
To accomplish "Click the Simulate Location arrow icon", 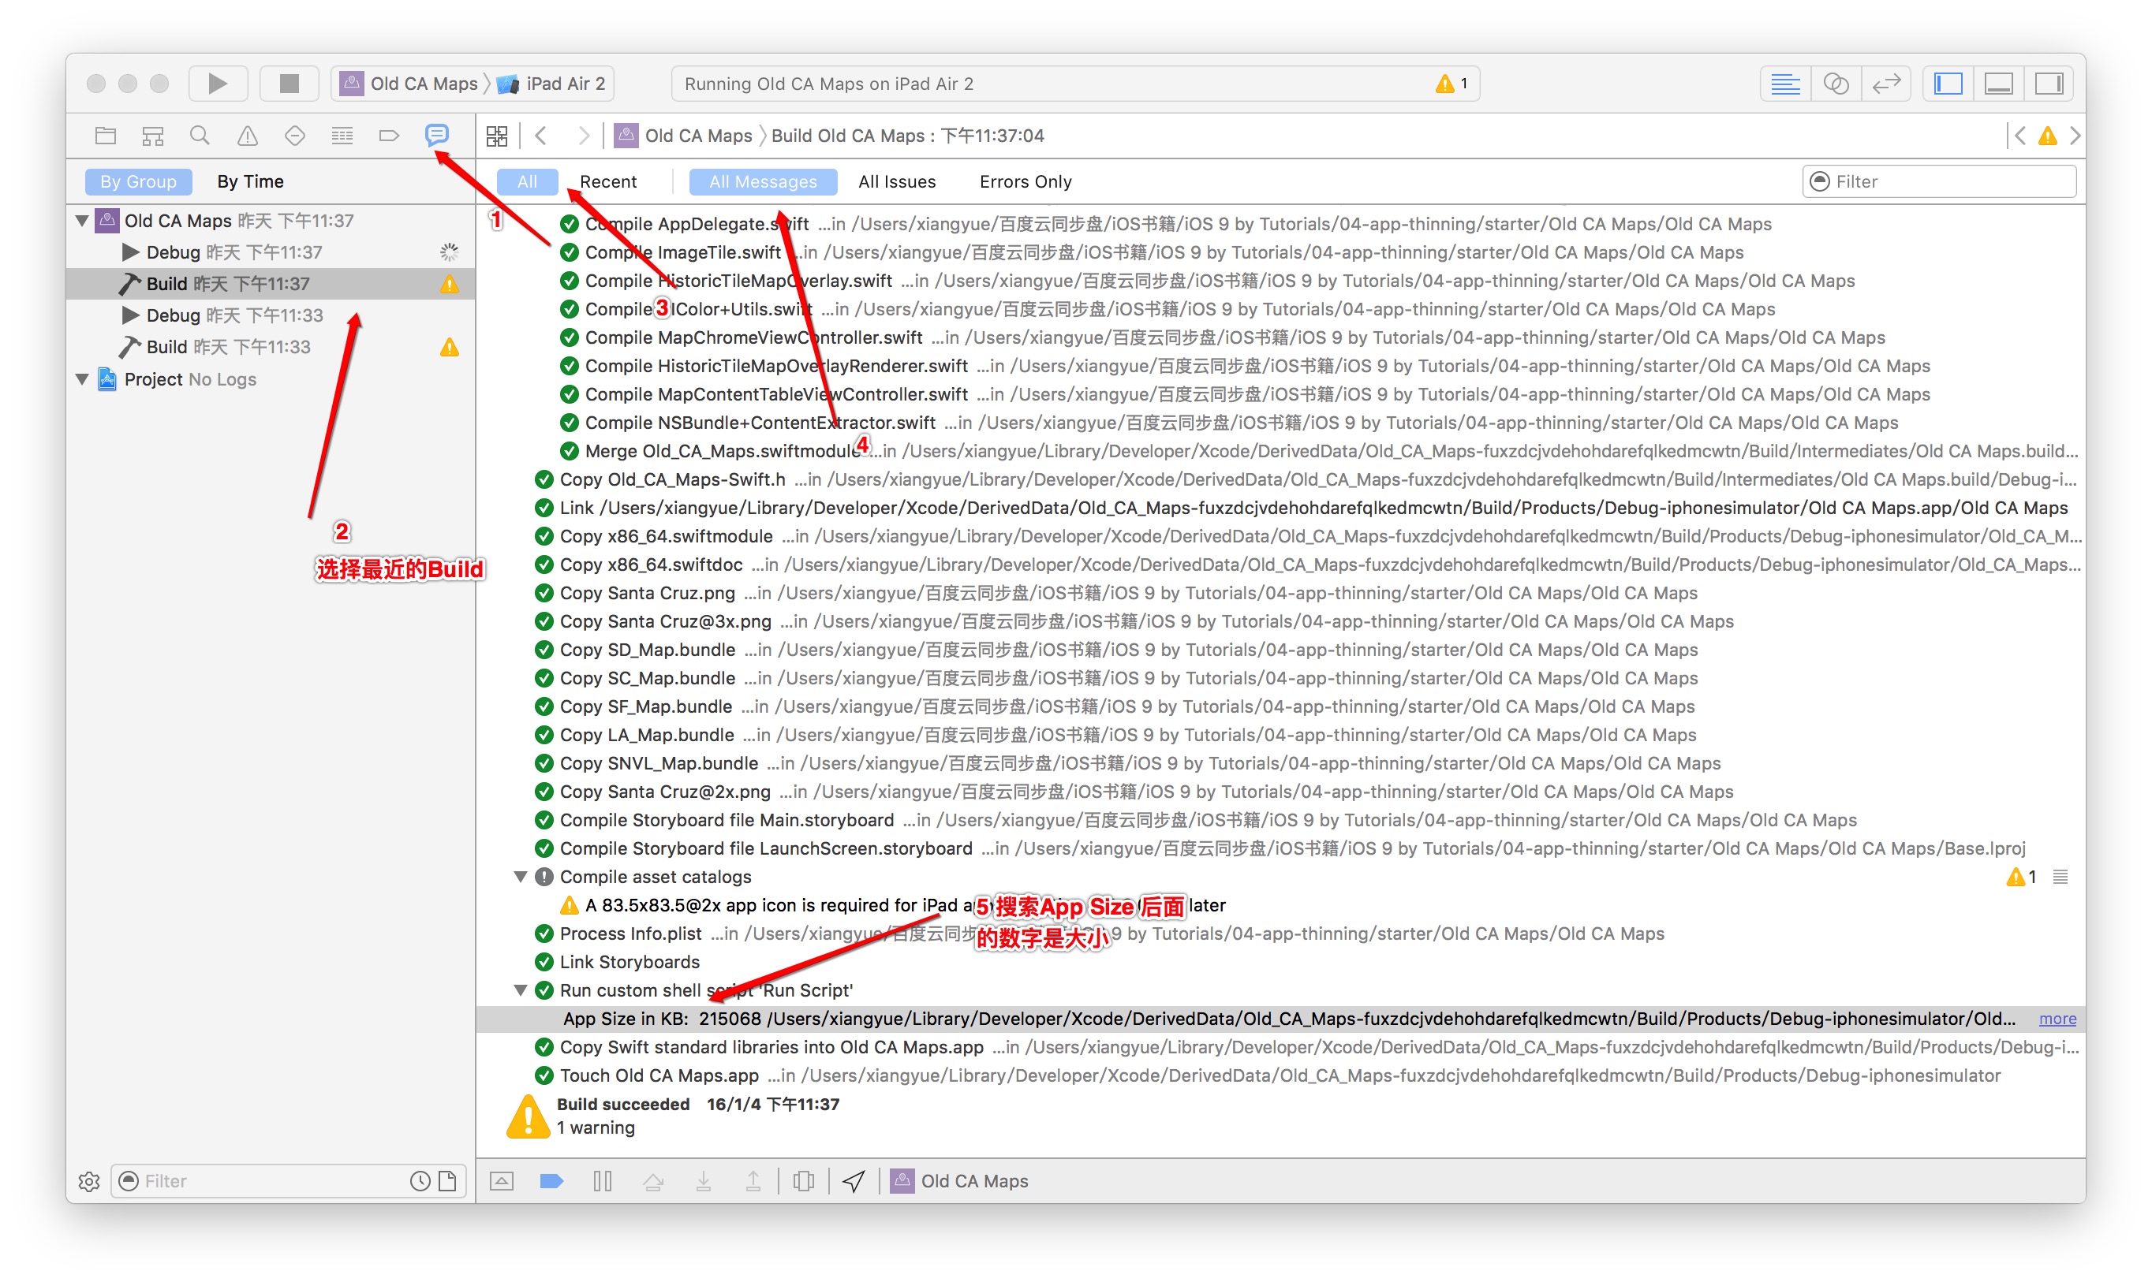I will tap(854, 1180).
